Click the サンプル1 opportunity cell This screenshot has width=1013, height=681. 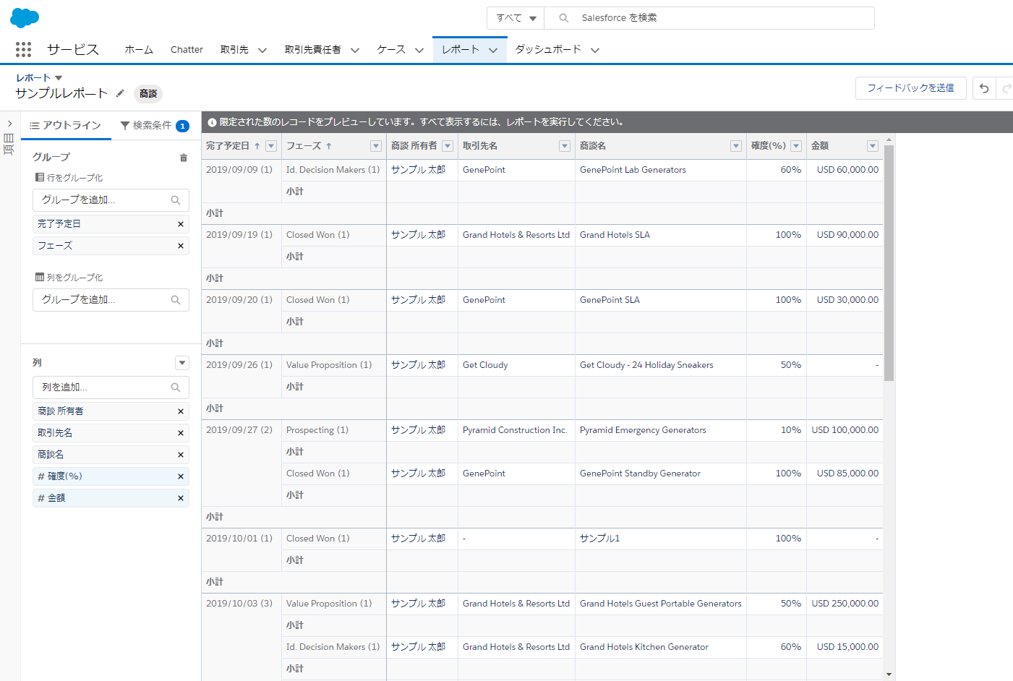click(661, 539)
